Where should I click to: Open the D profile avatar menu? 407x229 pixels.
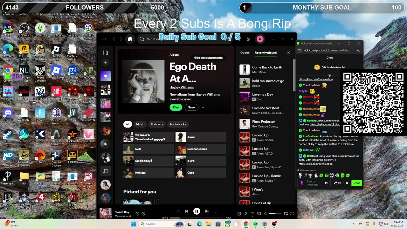click(x=260, y=39)
